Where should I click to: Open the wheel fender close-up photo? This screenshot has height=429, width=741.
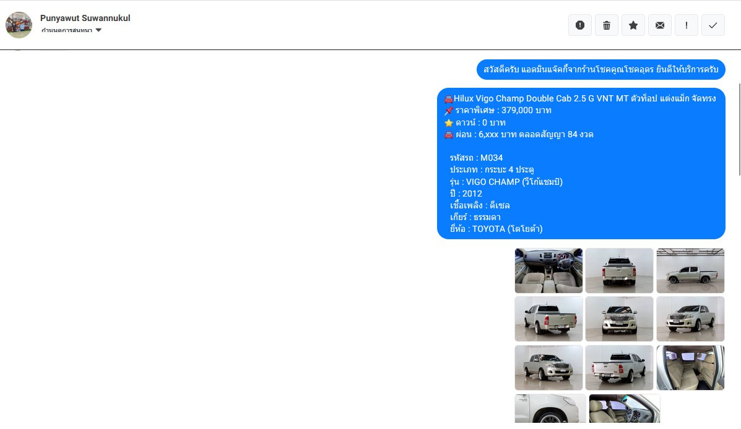coord(550,409)
